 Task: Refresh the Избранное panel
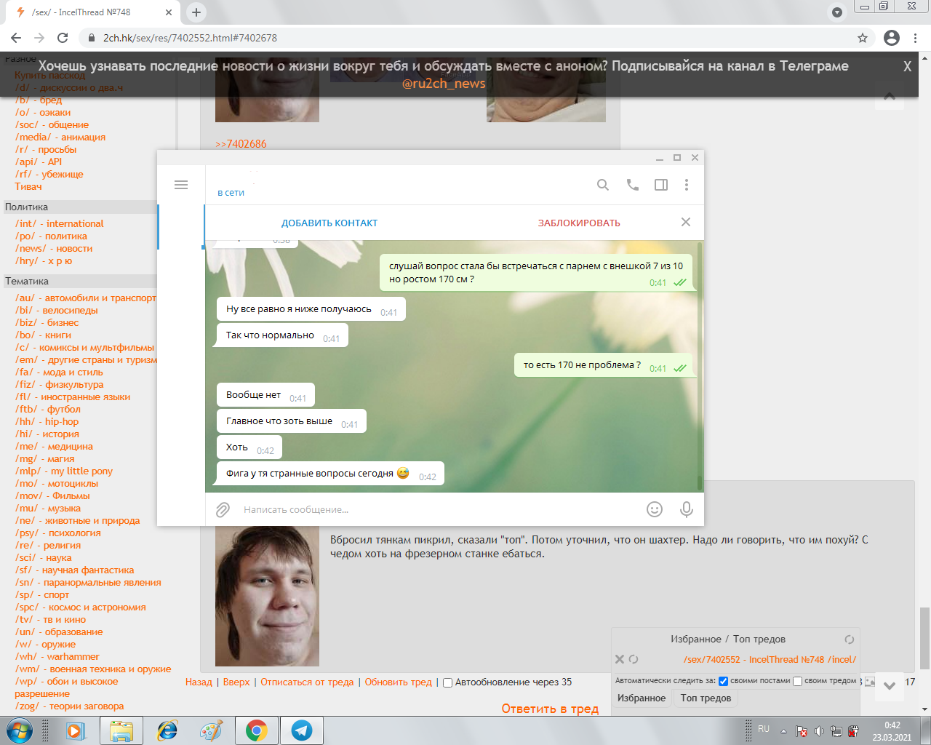click(x=849, y=640)
